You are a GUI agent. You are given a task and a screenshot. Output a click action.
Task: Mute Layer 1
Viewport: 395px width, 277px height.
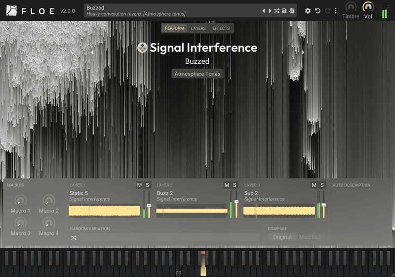coord(139,185)
